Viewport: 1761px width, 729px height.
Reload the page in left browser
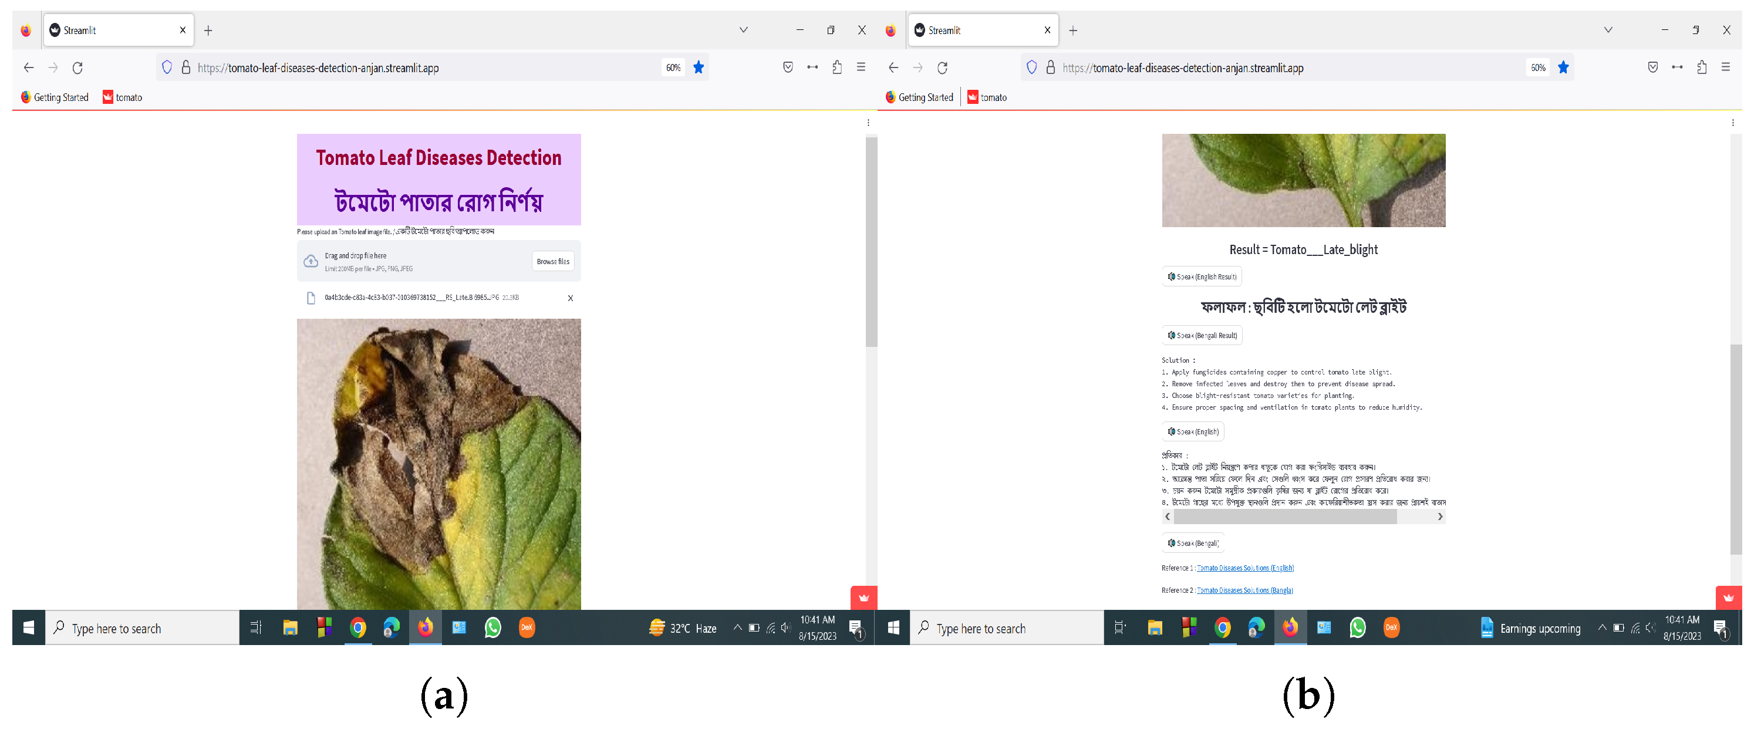[x=78, y=67]
